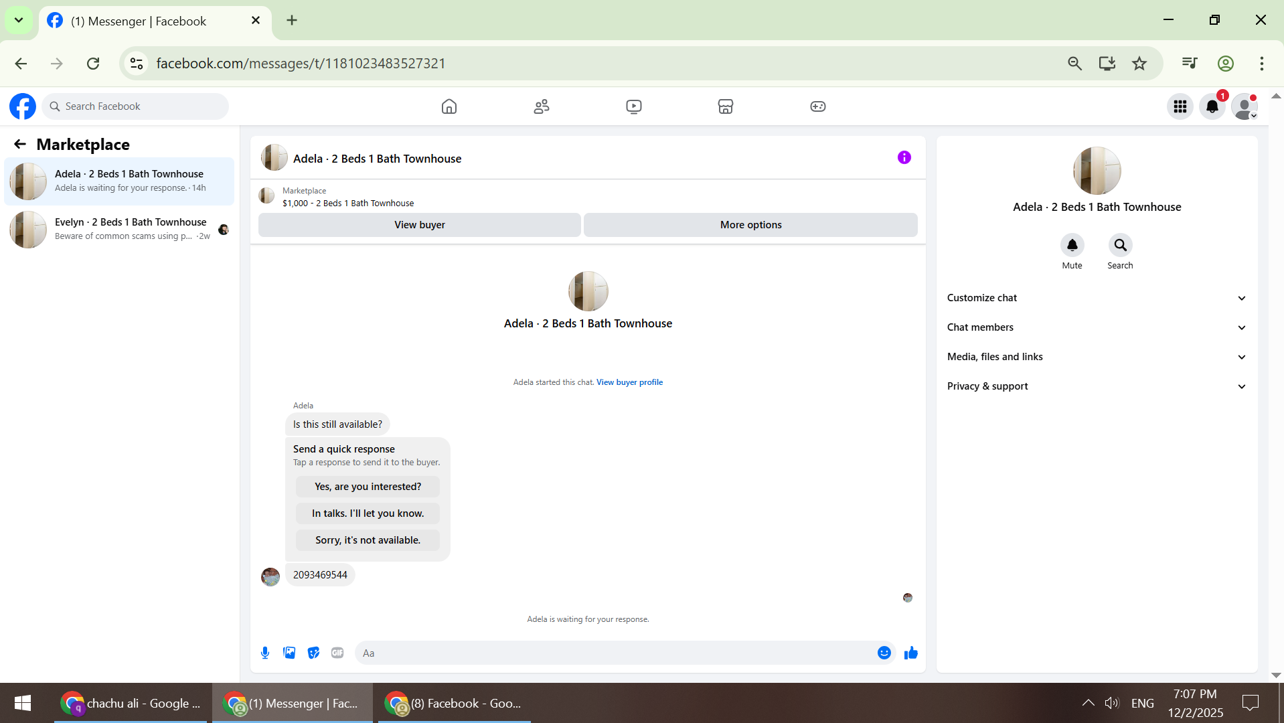This screenshot has width=1284, height=723.
Task: Switch to (8) Facebook - Goo... taskbar window
Action: tap(455, 703)
